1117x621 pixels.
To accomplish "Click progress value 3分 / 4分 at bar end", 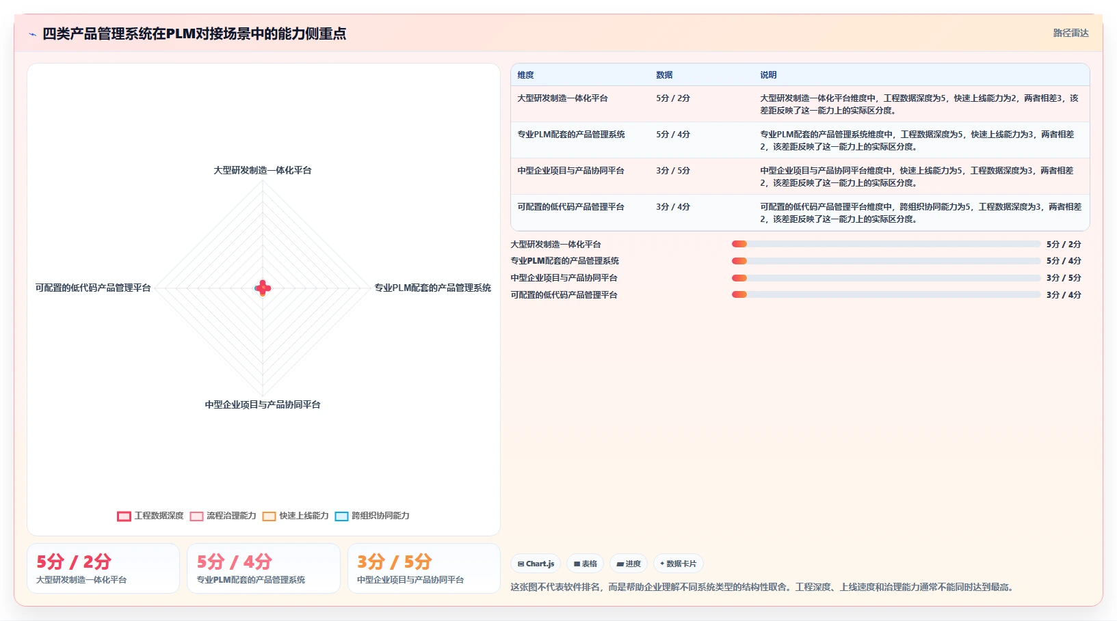I will pos(1064,295).
